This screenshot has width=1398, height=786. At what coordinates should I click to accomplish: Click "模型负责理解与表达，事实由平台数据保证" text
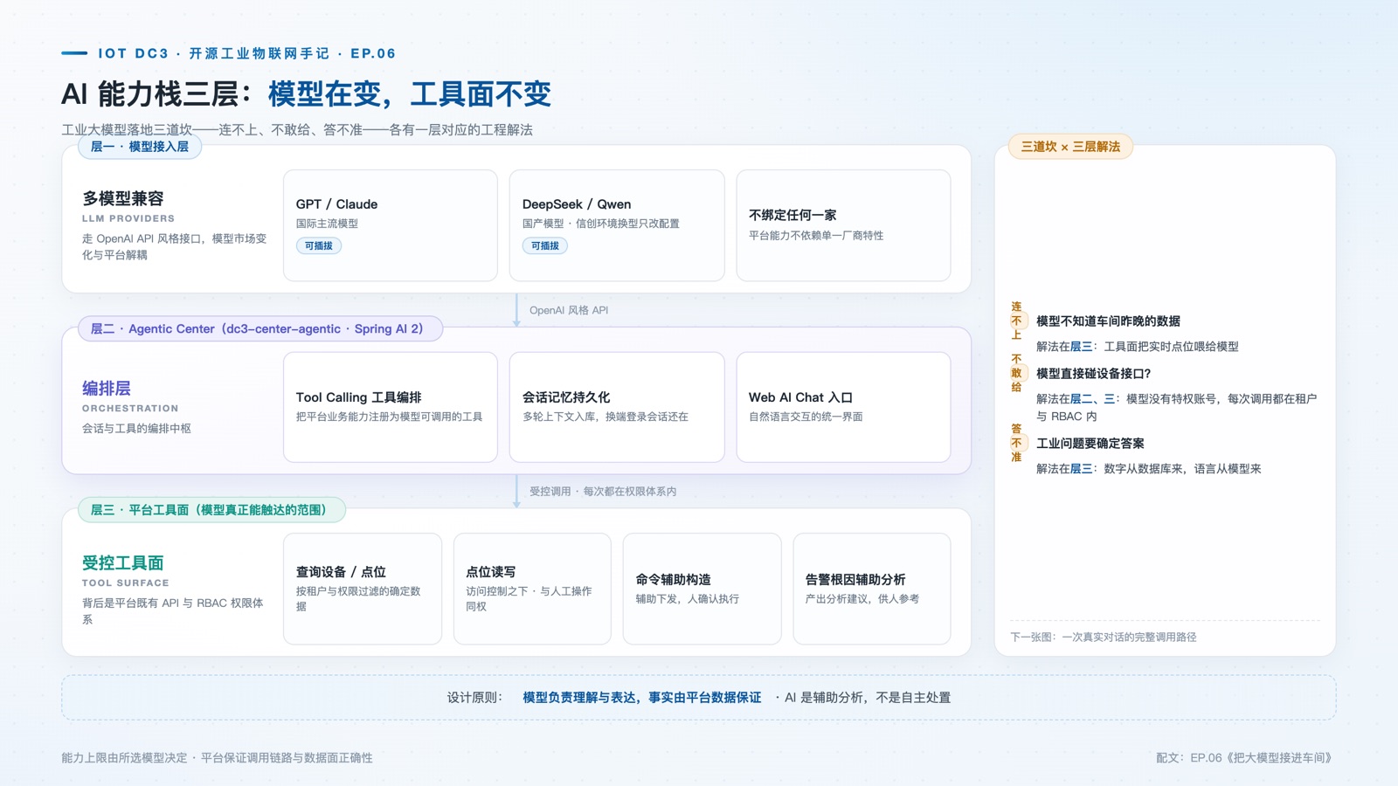[642, 698]
